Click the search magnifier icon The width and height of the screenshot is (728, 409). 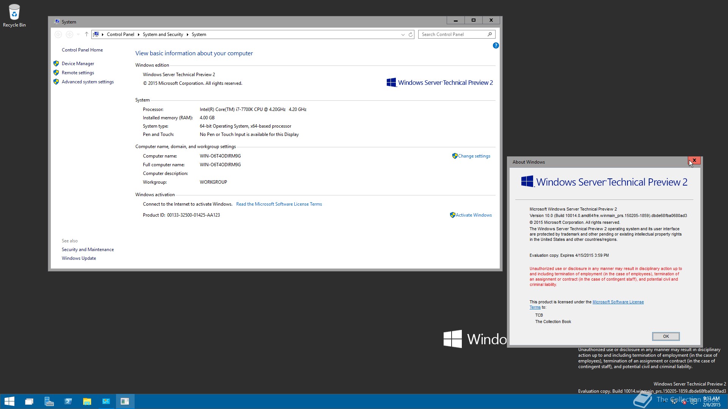490,34
